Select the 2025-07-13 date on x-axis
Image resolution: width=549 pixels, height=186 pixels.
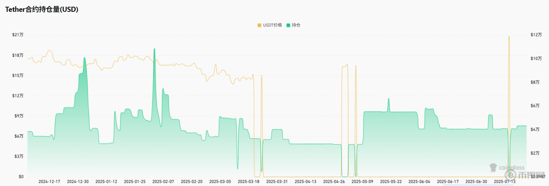(505, 182)
